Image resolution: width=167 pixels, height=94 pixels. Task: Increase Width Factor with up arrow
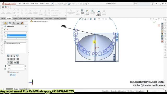[25, 65]
